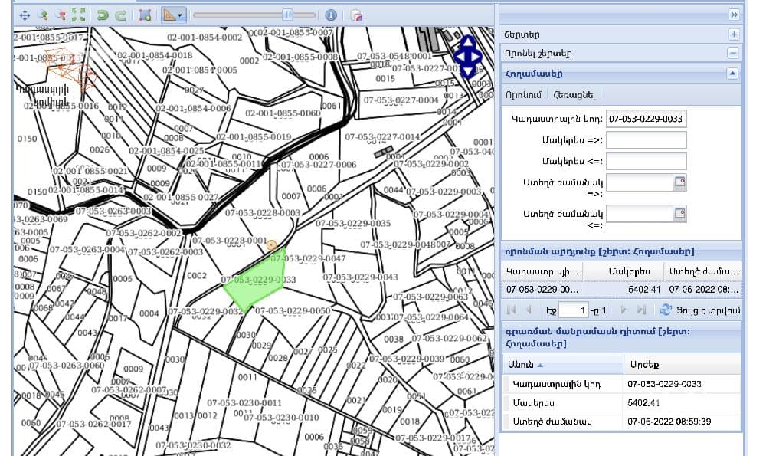The image size is (766, 456).
Task: Activate the feature info tool
Action: 331,15
